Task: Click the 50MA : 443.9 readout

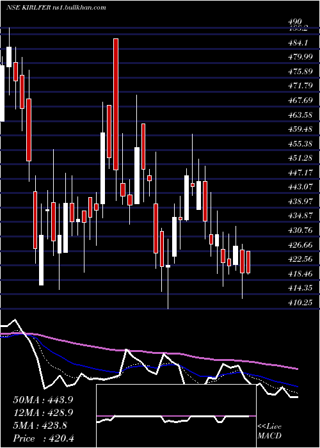Action: 43,400
